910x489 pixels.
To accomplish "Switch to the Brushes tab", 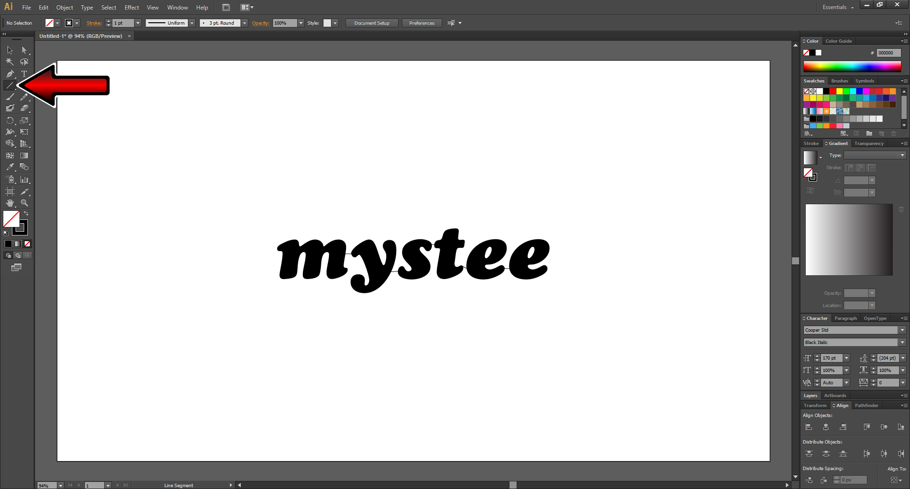I will point(839,81).
